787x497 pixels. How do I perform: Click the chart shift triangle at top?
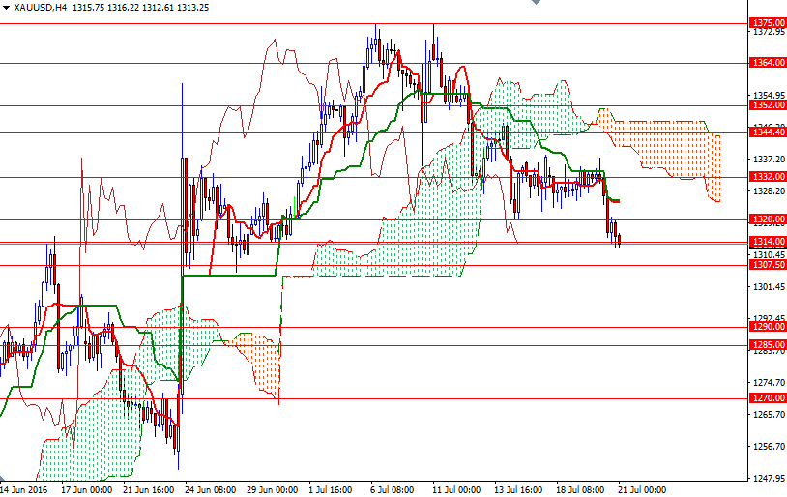537,4
